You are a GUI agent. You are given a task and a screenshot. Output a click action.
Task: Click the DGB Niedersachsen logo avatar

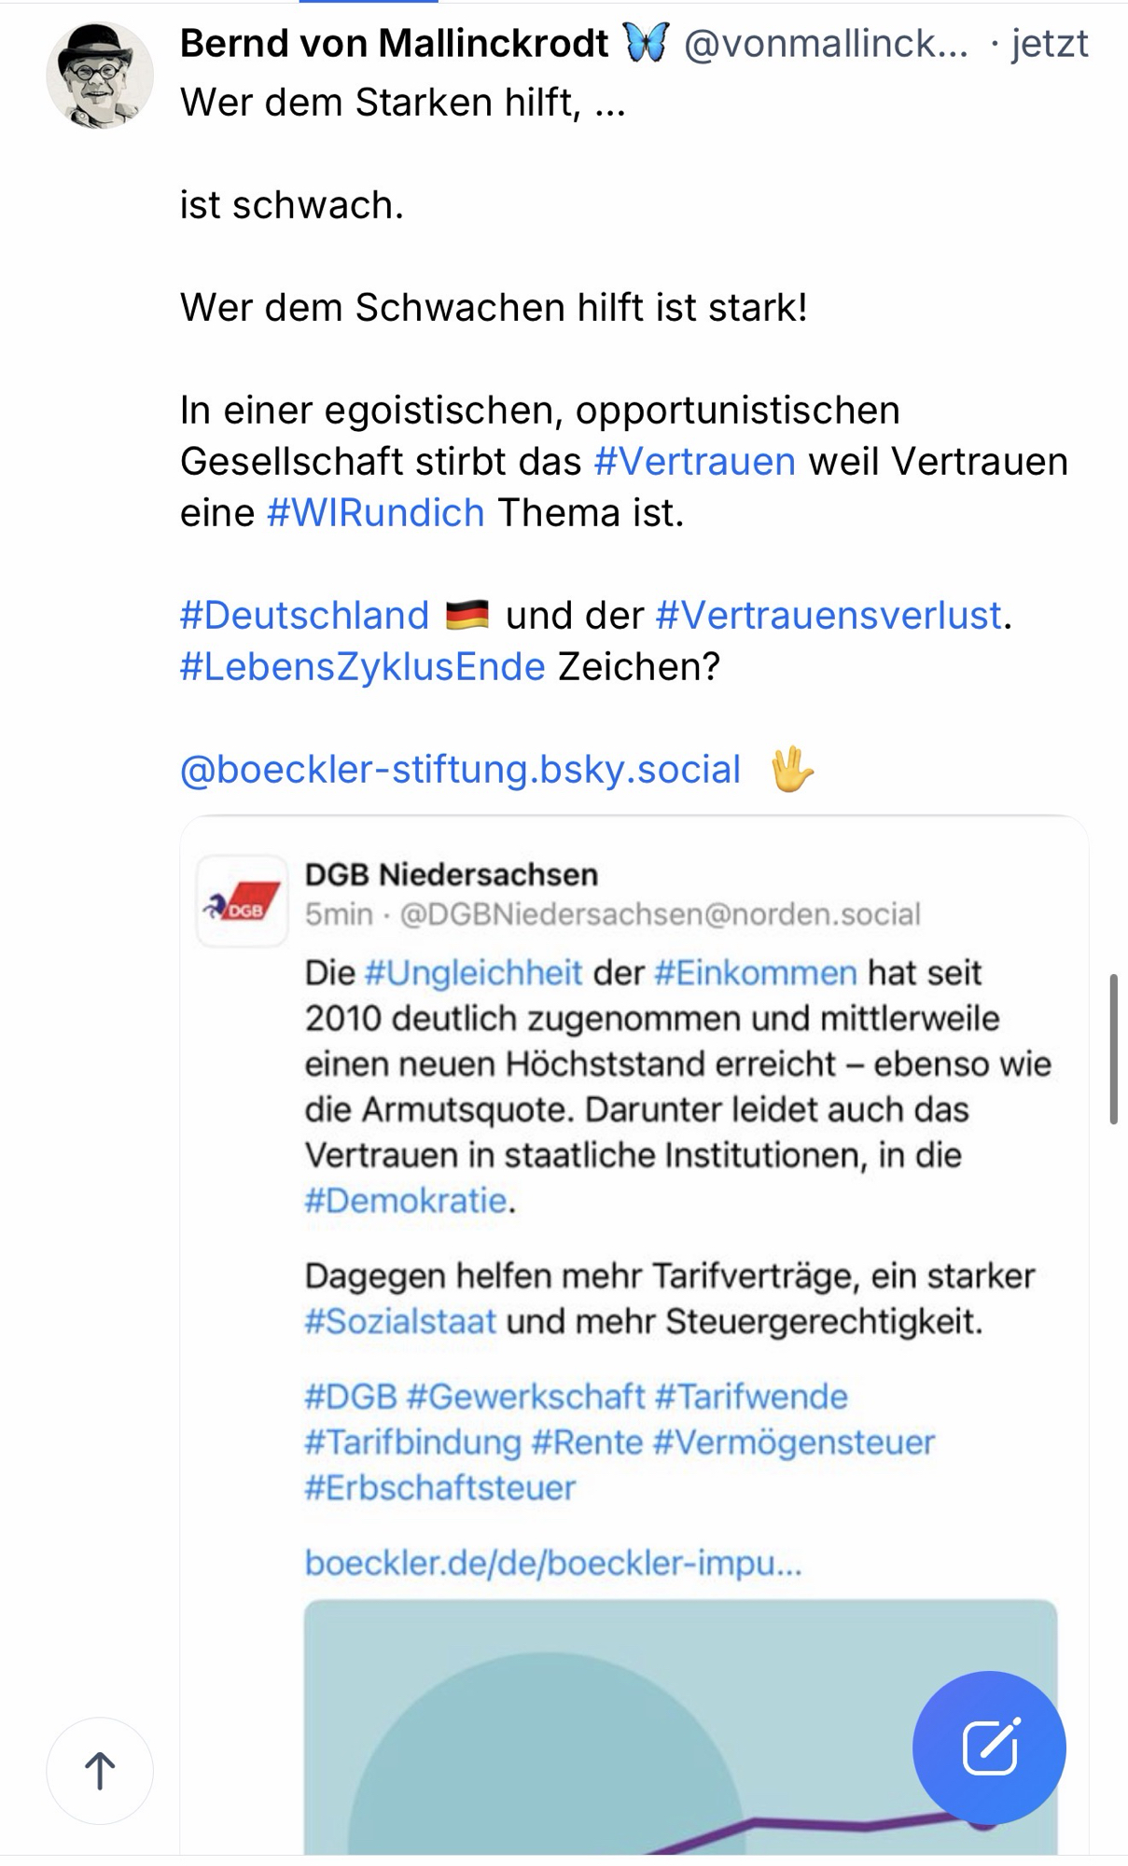(243, 901)
